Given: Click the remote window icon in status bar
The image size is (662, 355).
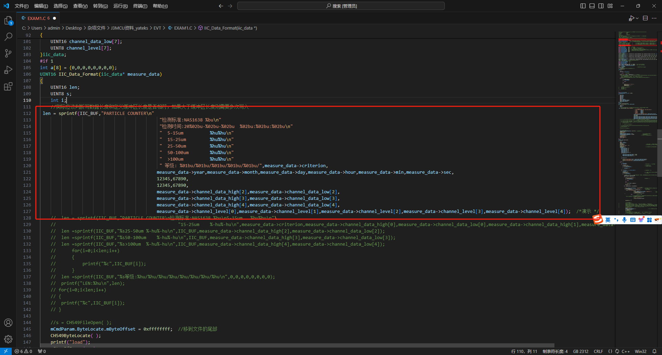Looking at the screenshot, I should (6, 351).
